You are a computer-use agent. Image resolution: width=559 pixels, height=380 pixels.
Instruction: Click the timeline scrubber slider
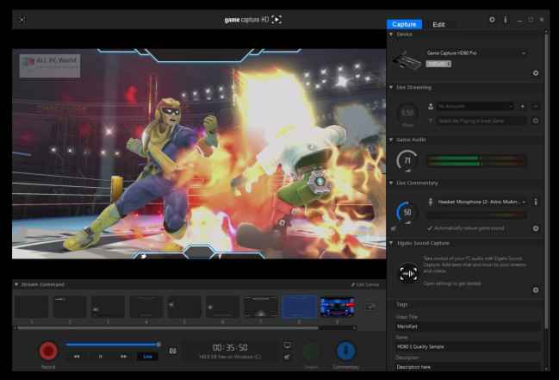click(158, 345)
